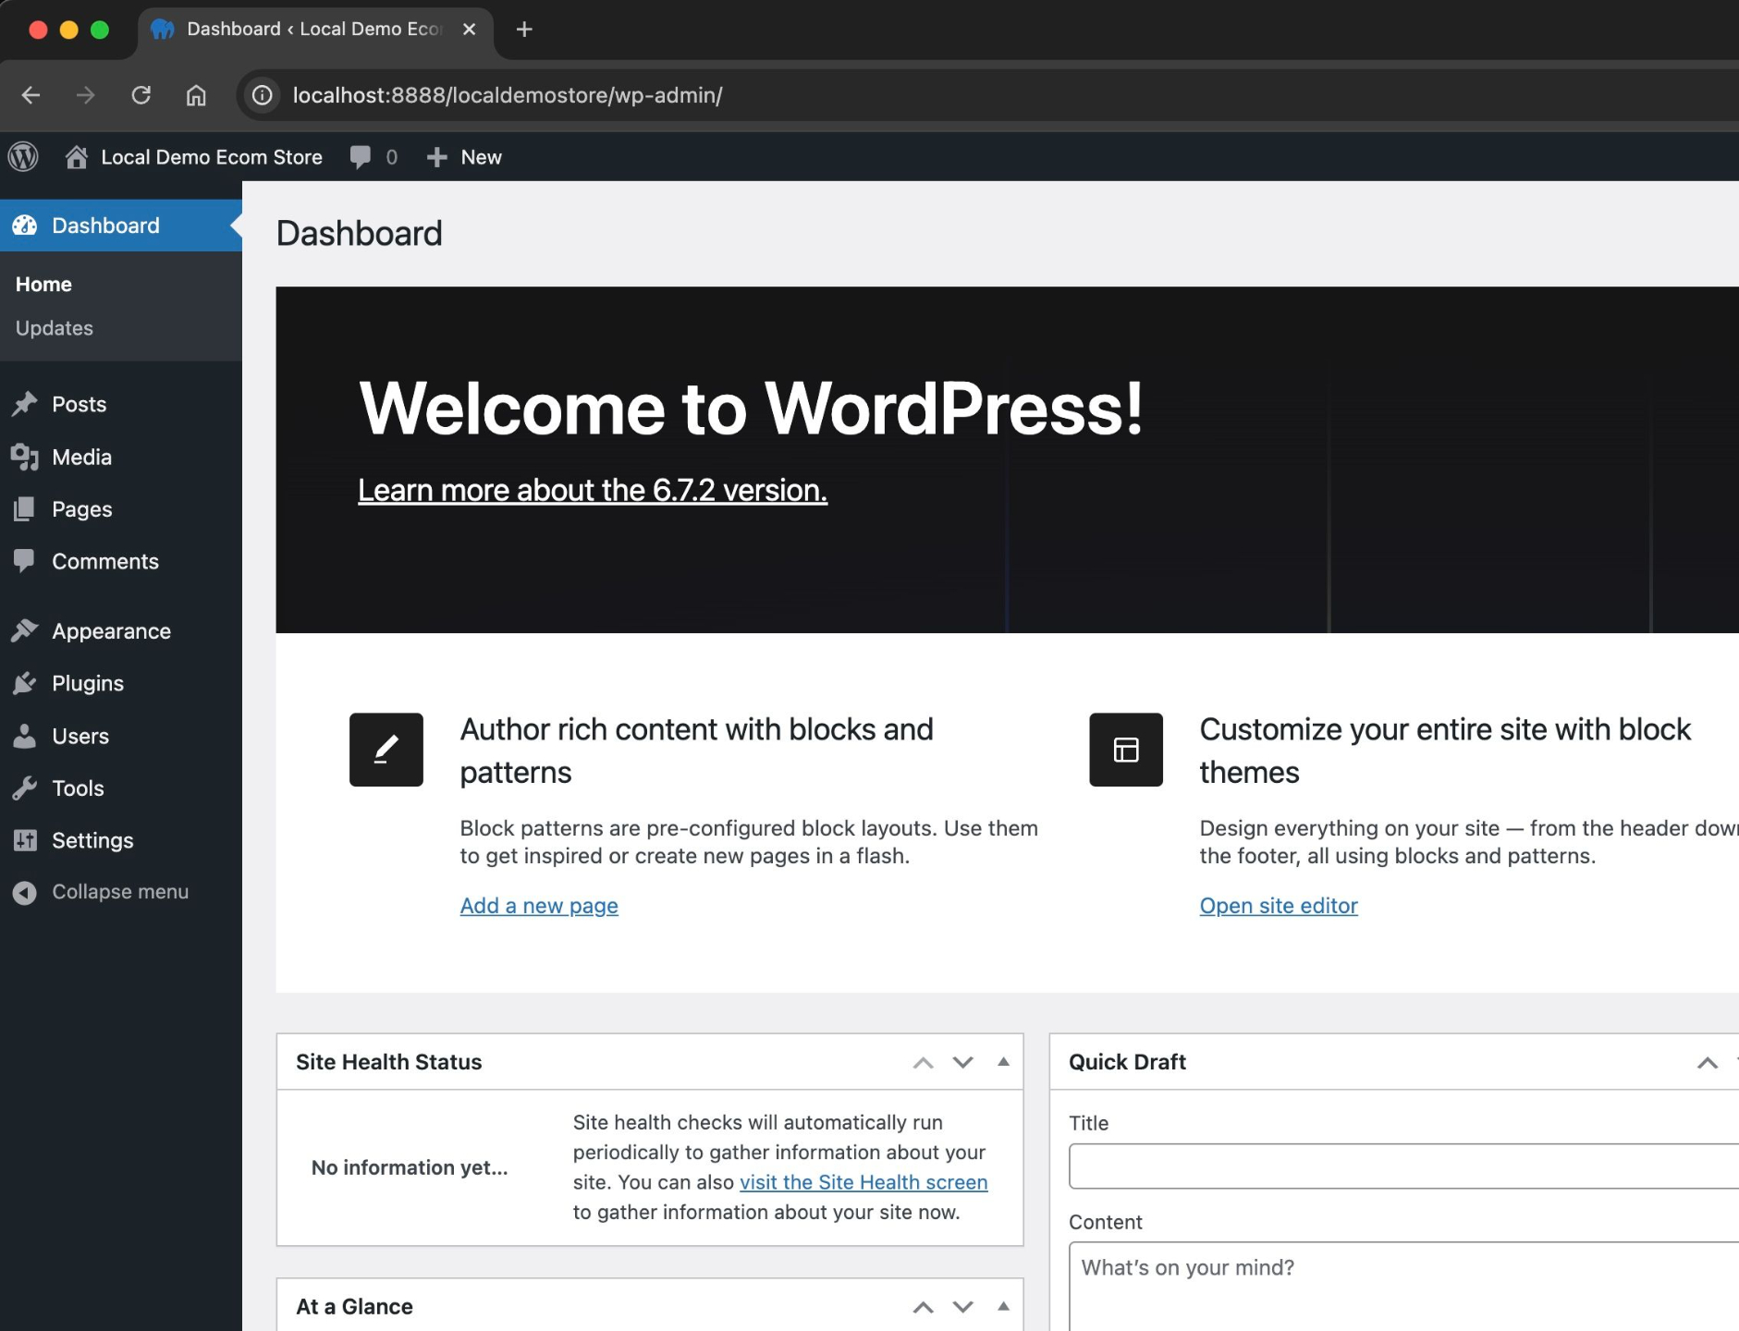This screenshot has height=1331, width=1739.
Task: Open the Pages menu
Action: click(x=121, y=509)
